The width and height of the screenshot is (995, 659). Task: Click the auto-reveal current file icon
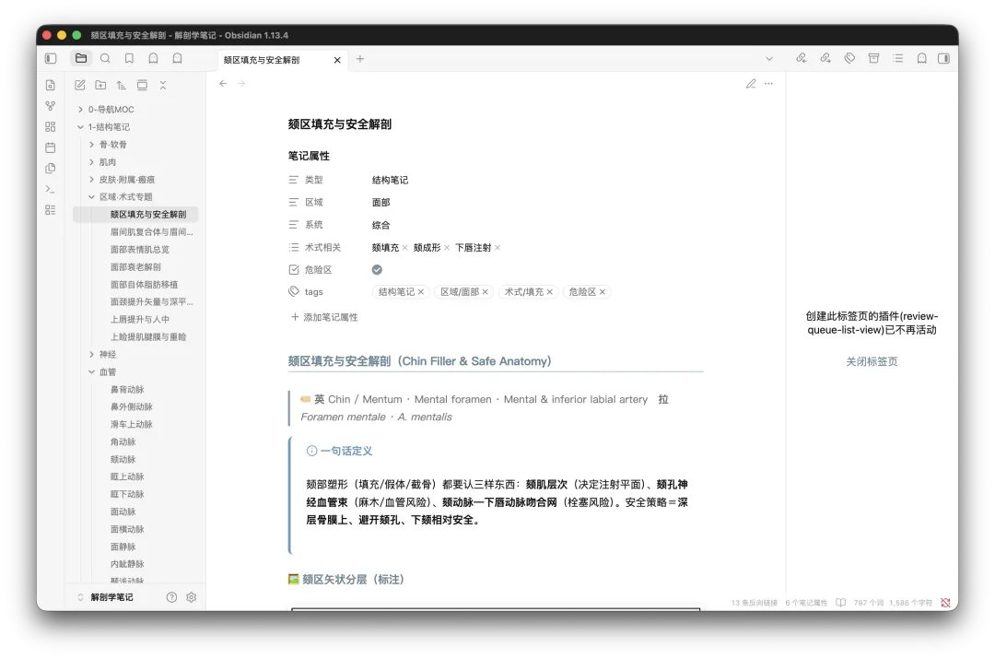142,85
